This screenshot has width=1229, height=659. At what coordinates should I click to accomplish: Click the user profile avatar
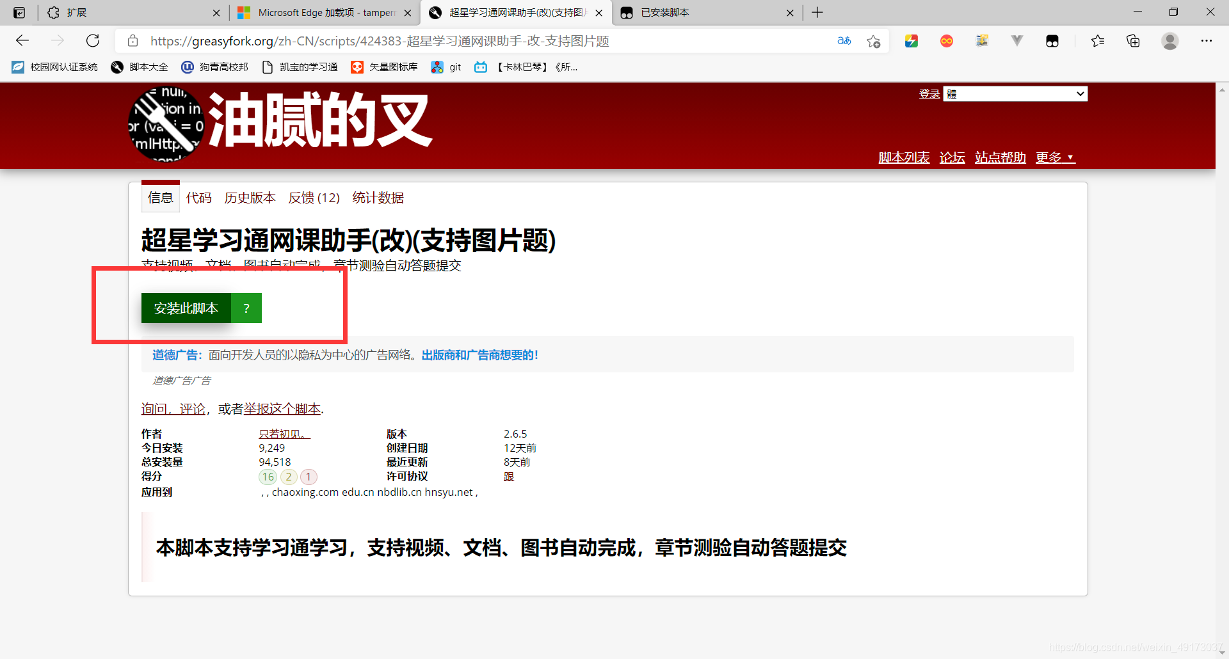[x=1170, y=41]
